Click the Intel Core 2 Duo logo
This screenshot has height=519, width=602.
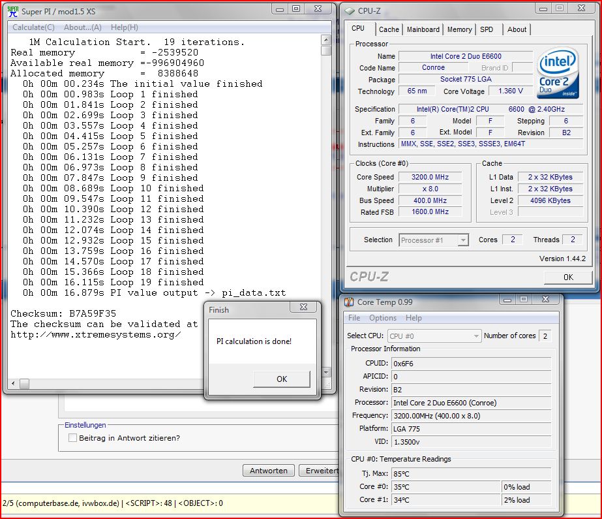click(x=558, y=73)
